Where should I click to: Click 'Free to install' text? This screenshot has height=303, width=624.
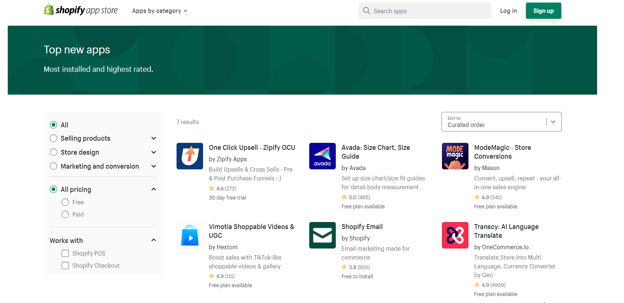click(x=357, y=276)
